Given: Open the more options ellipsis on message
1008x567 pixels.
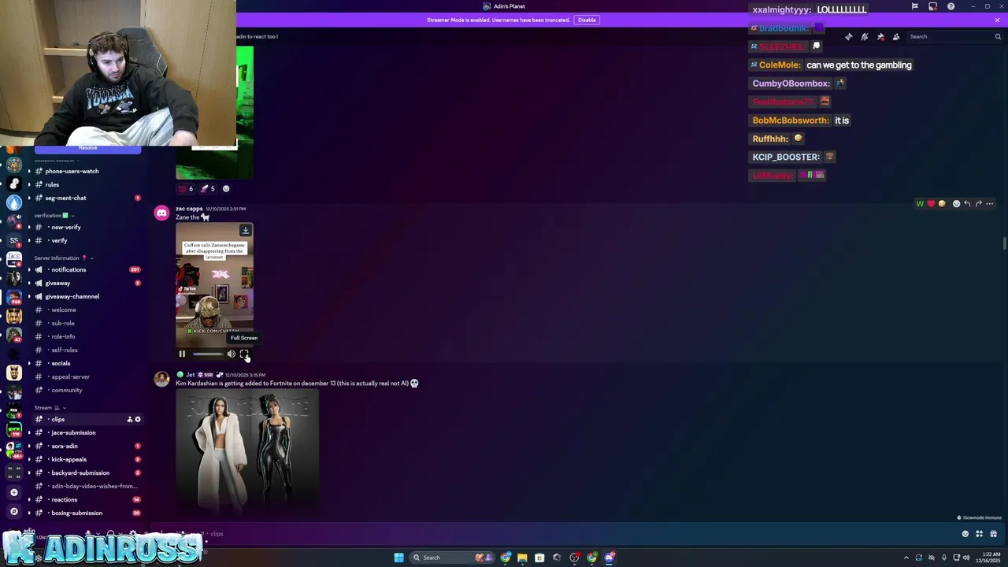Looking at the screenshot, I should [x=990, y=204].
